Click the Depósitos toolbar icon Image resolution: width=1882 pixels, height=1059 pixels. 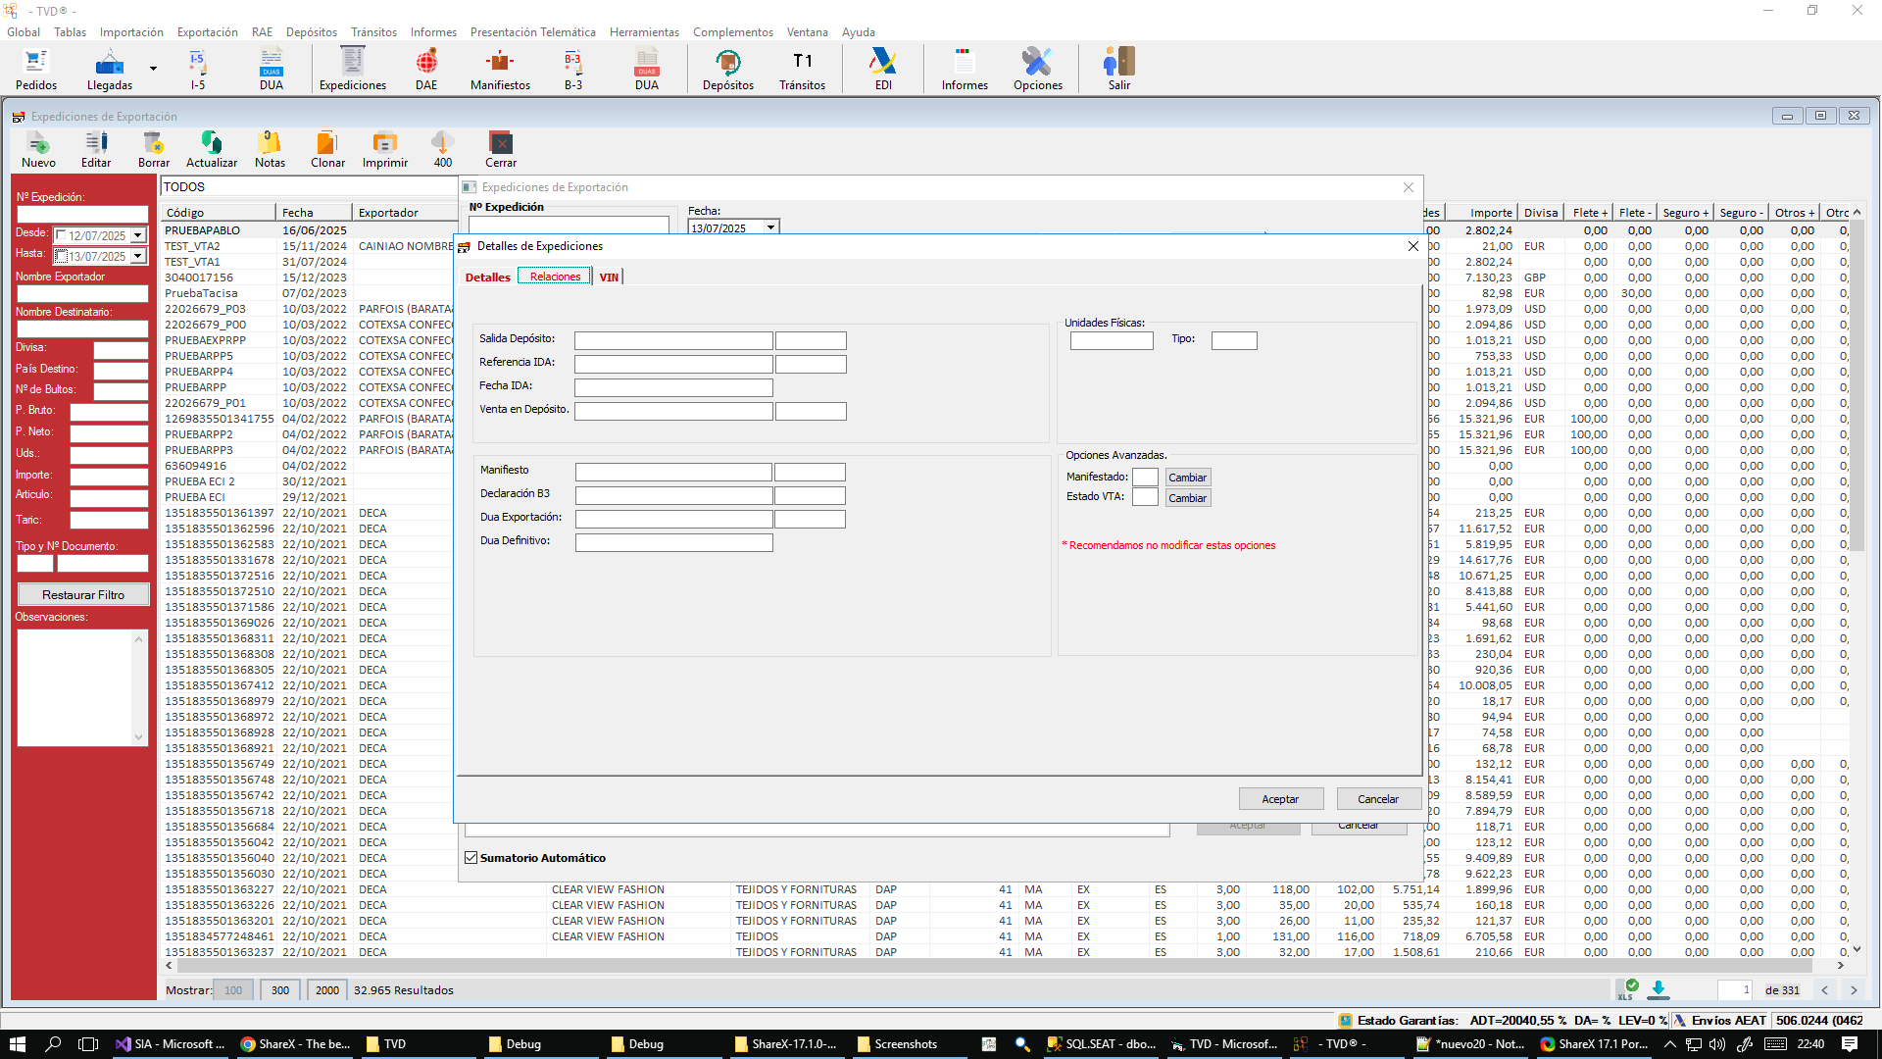pos(728,63)
